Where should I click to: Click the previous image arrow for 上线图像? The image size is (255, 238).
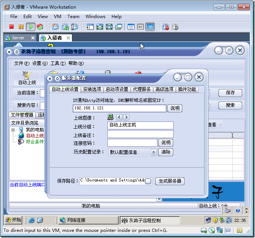click(x=119, y=117)
